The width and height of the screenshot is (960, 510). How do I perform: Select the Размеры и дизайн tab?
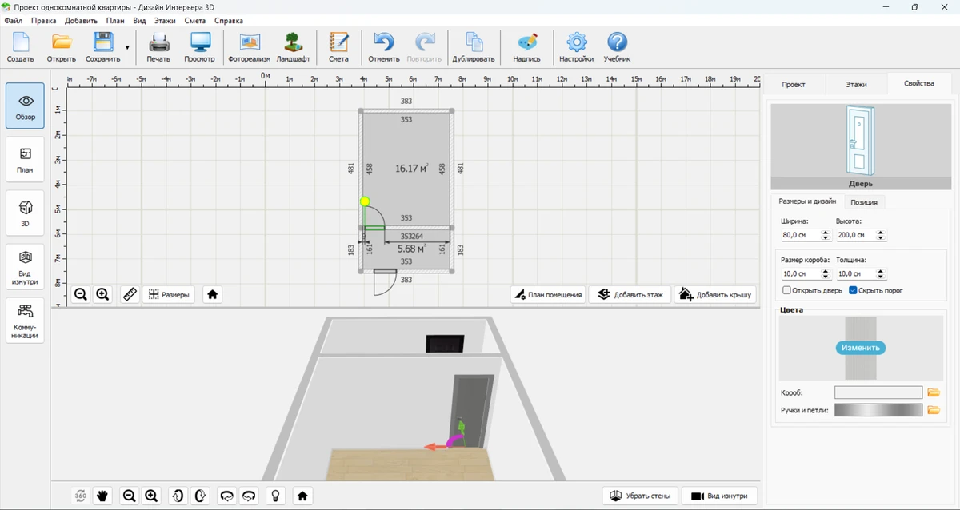807,201
